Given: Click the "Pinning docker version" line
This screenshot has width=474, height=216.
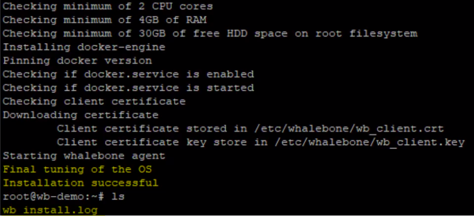Looking at the screenshot, I should click(x=77, y=61).
